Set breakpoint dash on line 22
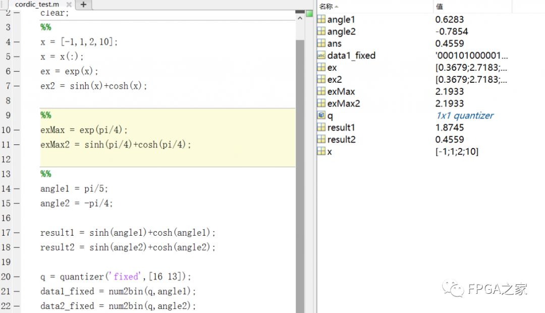Viewport: 545px width, 313px height. [x=16, y=306]
